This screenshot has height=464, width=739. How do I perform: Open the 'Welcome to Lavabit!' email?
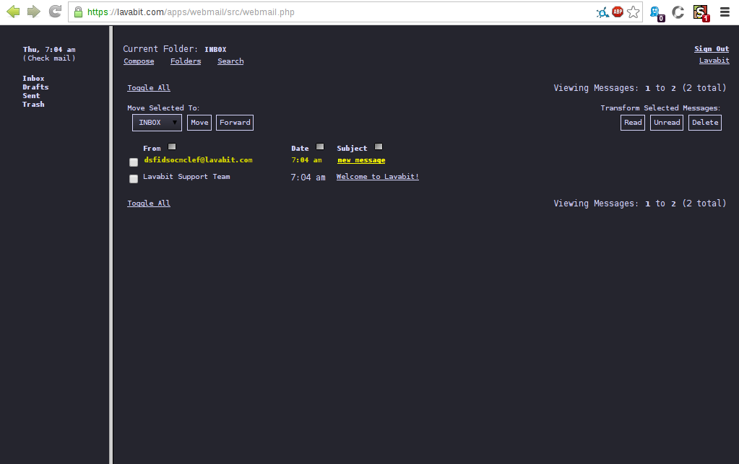pos(378,177)
